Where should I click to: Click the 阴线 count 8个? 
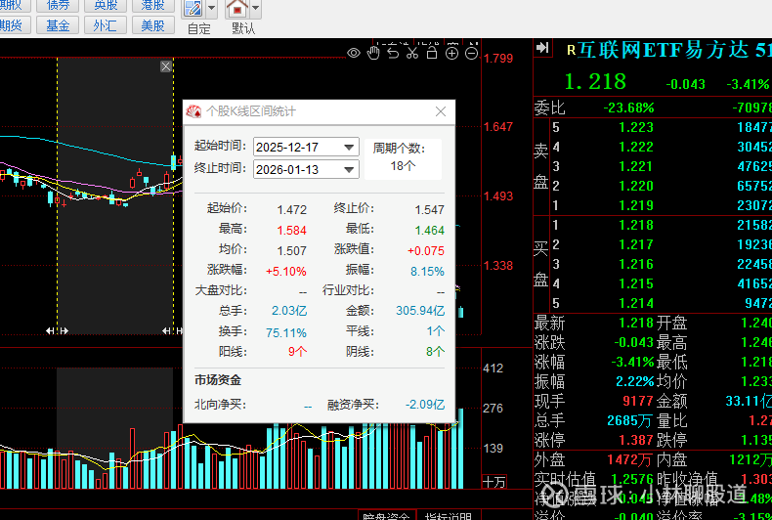coord(435,353)
